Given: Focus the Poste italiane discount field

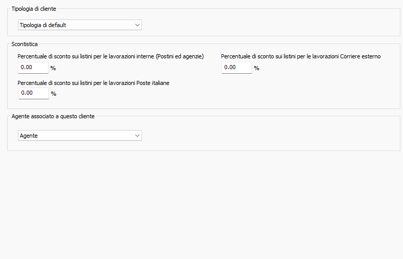Looking at the screenshot, I should click(33, 93).
